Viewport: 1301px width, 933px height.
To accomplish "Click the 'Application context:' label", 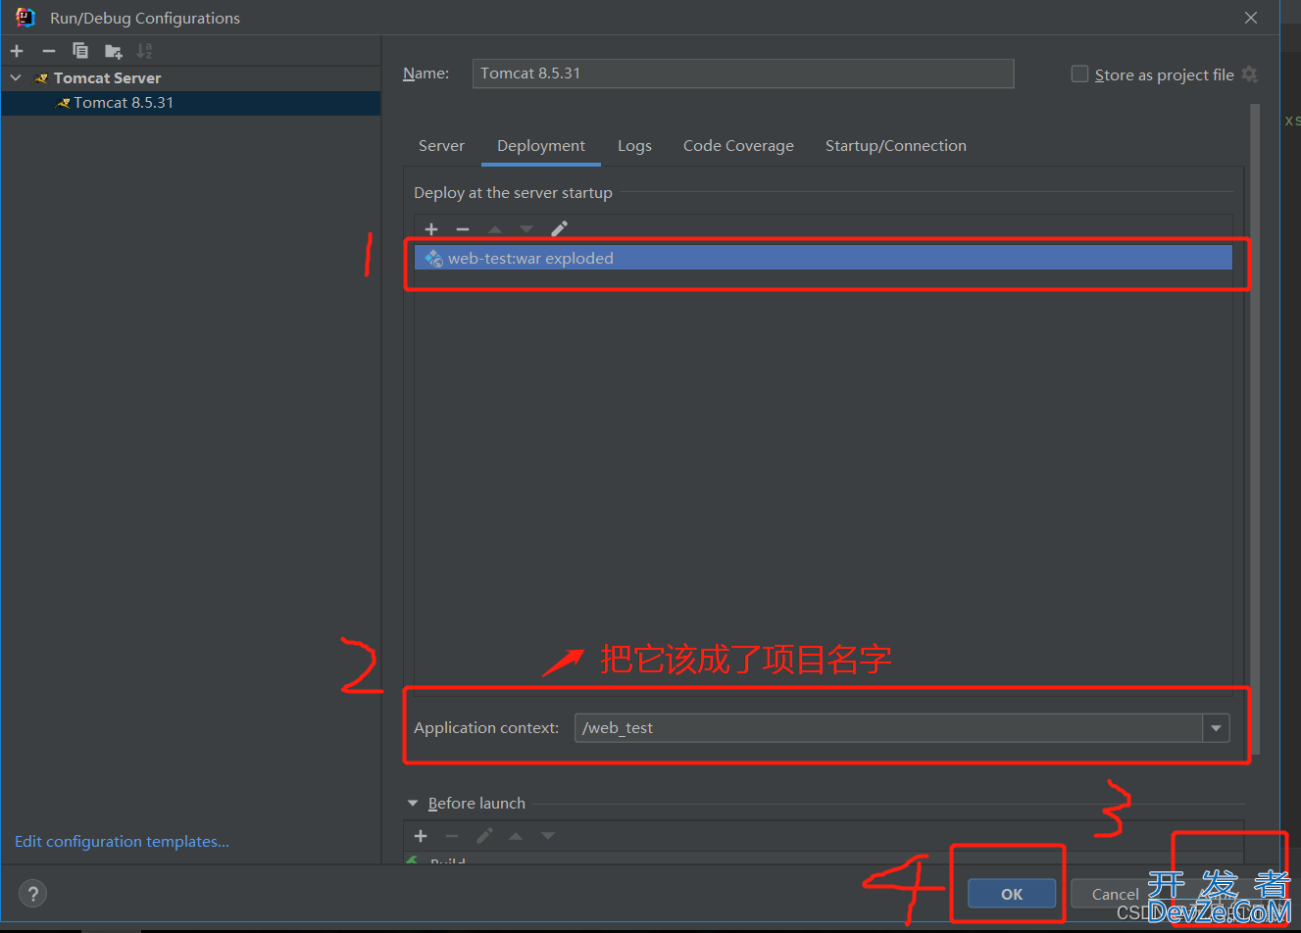I will [486, 728].
